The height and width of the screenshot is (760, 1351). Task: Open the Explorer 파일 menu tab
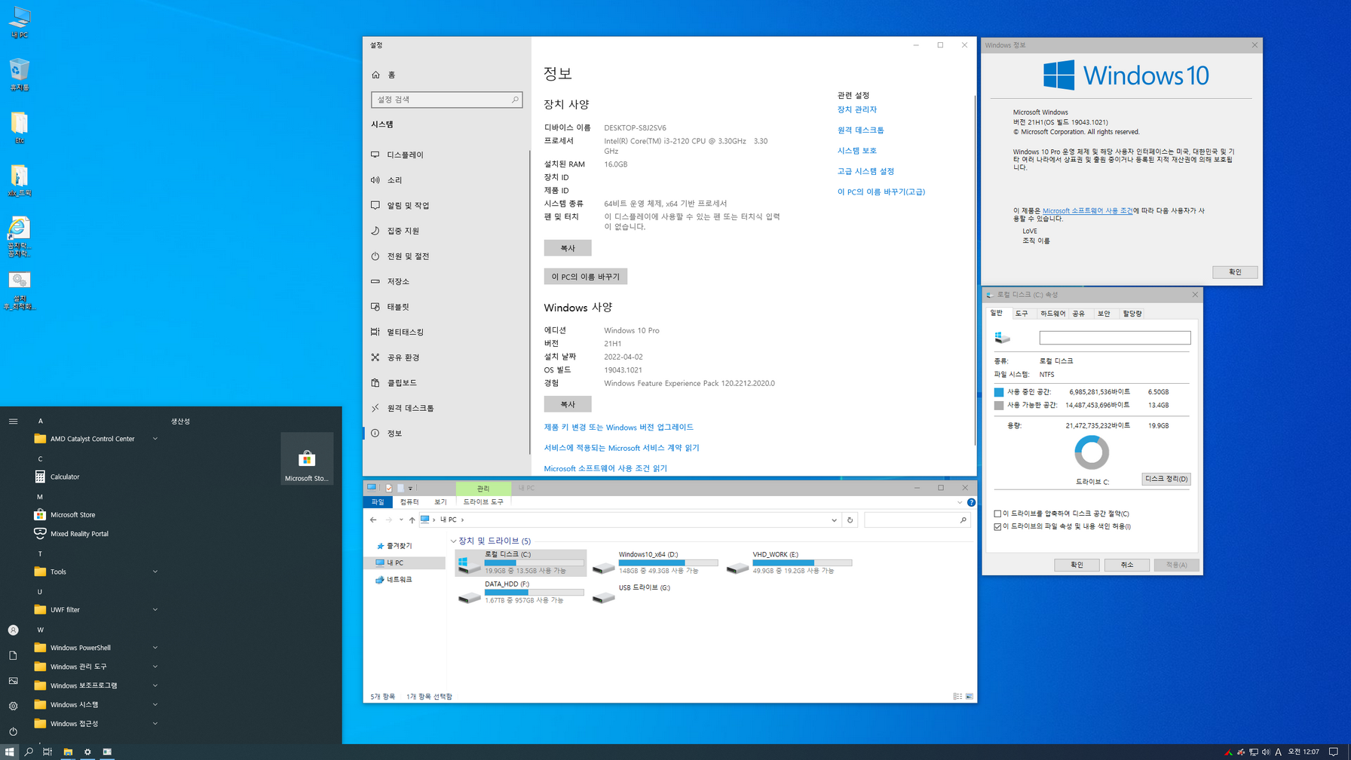tap(378, 502)
